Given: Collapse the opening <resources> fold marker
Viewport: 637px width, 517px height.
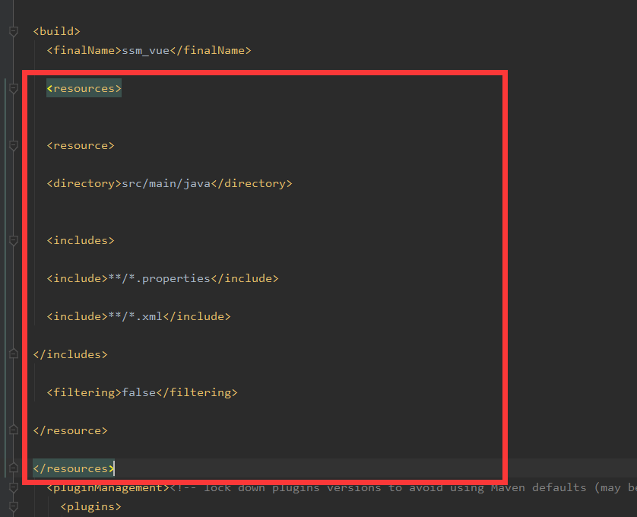Looking at the screenshot, I should 14,88.
